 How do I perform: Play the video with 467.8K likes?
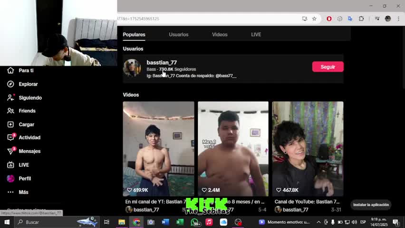(x=308, y=149)
